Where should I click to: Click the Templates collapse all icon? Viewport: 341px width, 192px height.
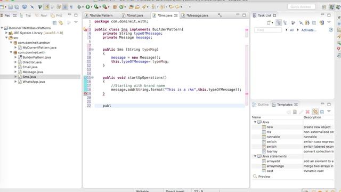coord(322,111)
